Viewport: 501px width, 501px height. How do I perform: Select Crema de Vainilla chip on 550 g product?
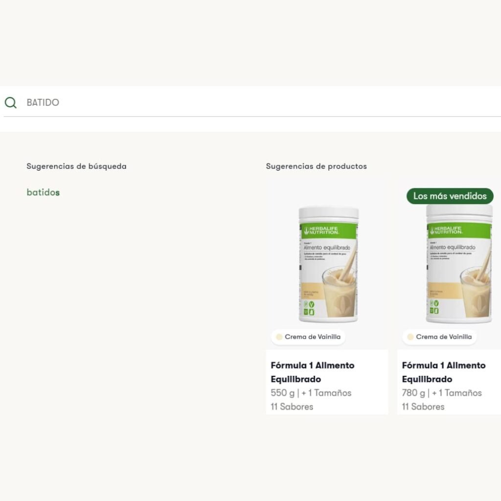tap(308, 337)
